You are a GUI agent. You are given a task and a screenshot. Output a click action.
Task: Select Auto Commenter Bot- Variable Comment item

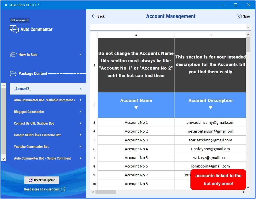coord(48,100)
